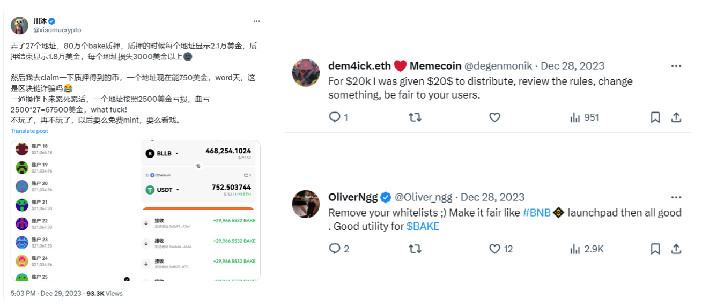Screen dimensions: 724x306
Task: Like the dem4ick.eth tweet
Action: tap(494, 117)
